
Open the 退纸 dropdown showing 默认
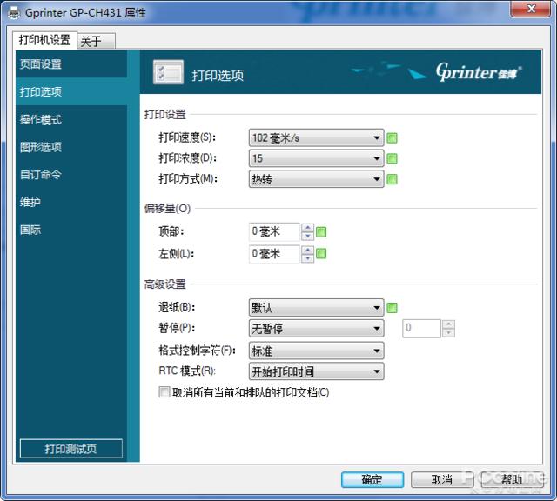tap(316, 308)
